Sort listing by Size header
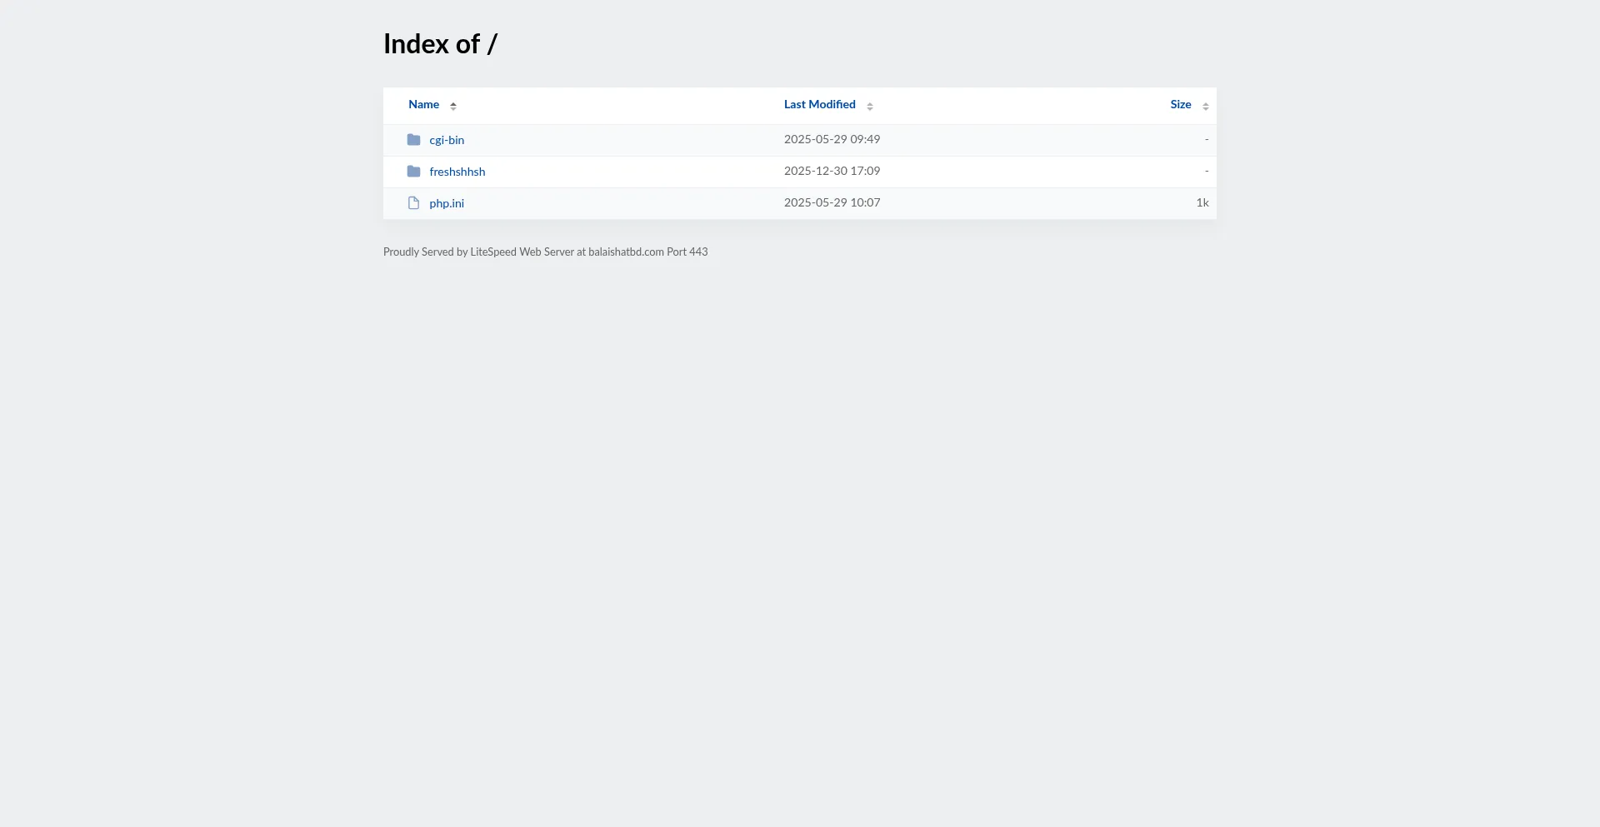Viewport: 1600px width, 827px height. (x=1180, y=105)
